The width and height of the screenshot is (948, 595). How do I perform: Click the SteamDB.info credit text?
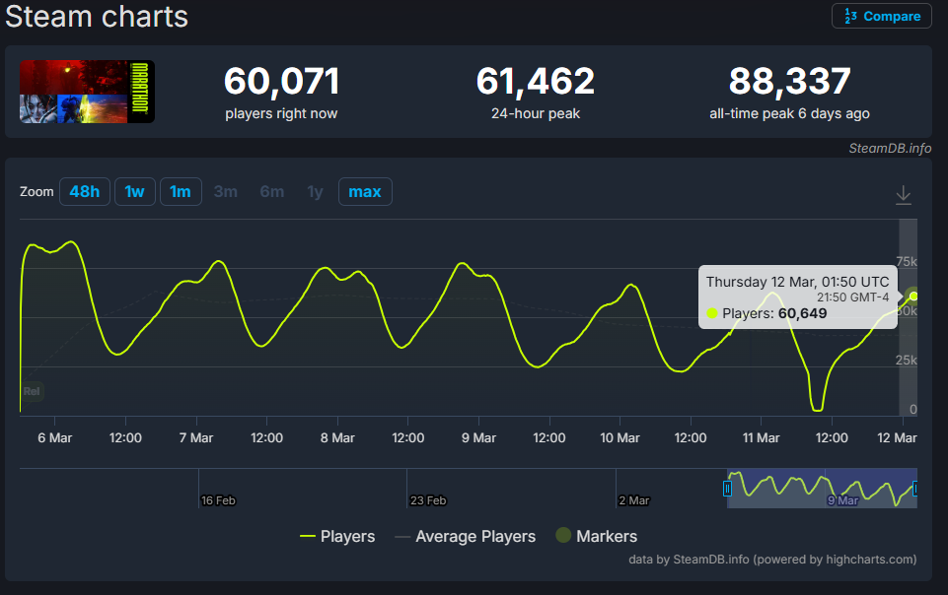pos(890,149)
